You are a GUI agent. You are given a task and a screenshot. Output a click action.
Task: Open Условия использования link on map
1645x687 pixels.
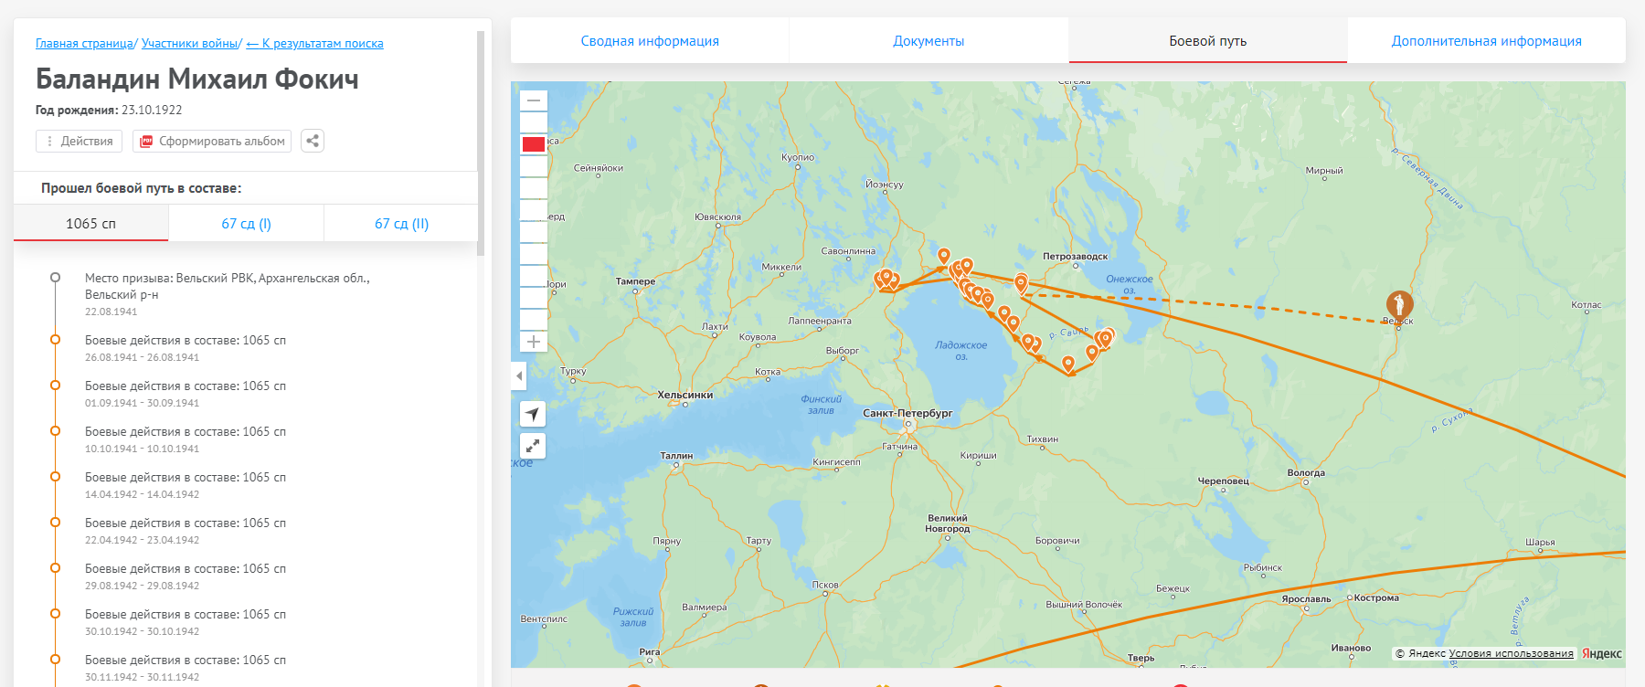[1511, 653]
